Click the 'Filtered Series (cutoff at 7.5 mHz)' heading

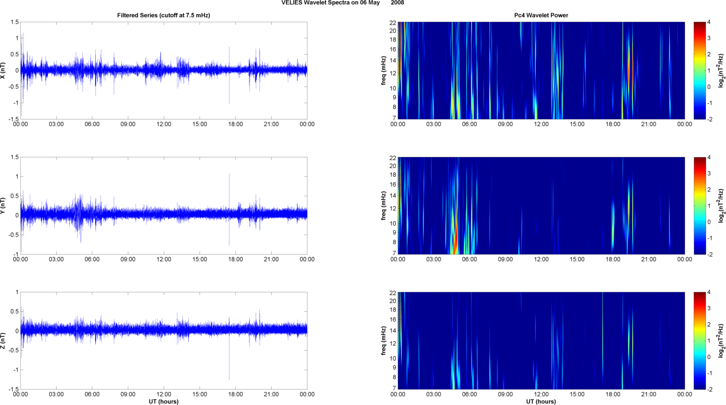pos(164,15)
